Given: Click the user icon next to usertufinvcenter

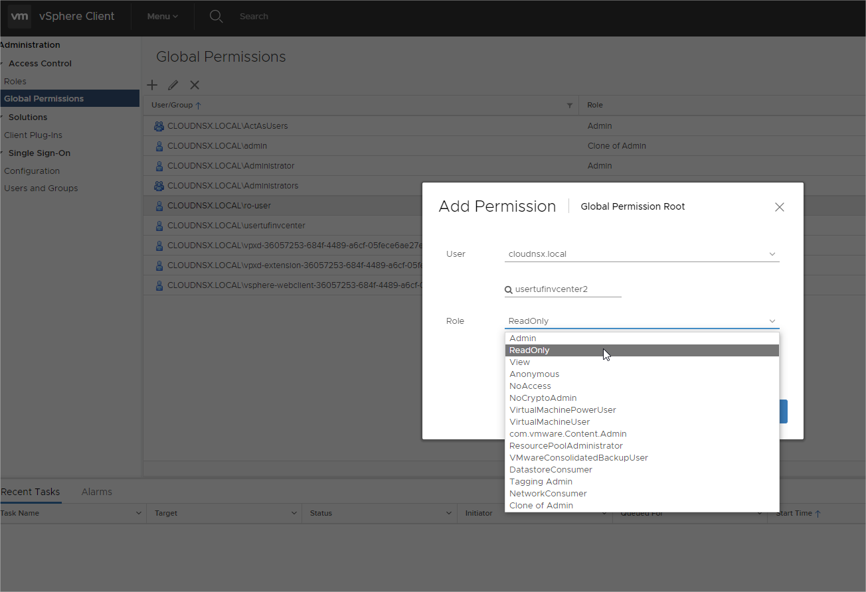Looking at the screenshot, I should coord(159,226).
